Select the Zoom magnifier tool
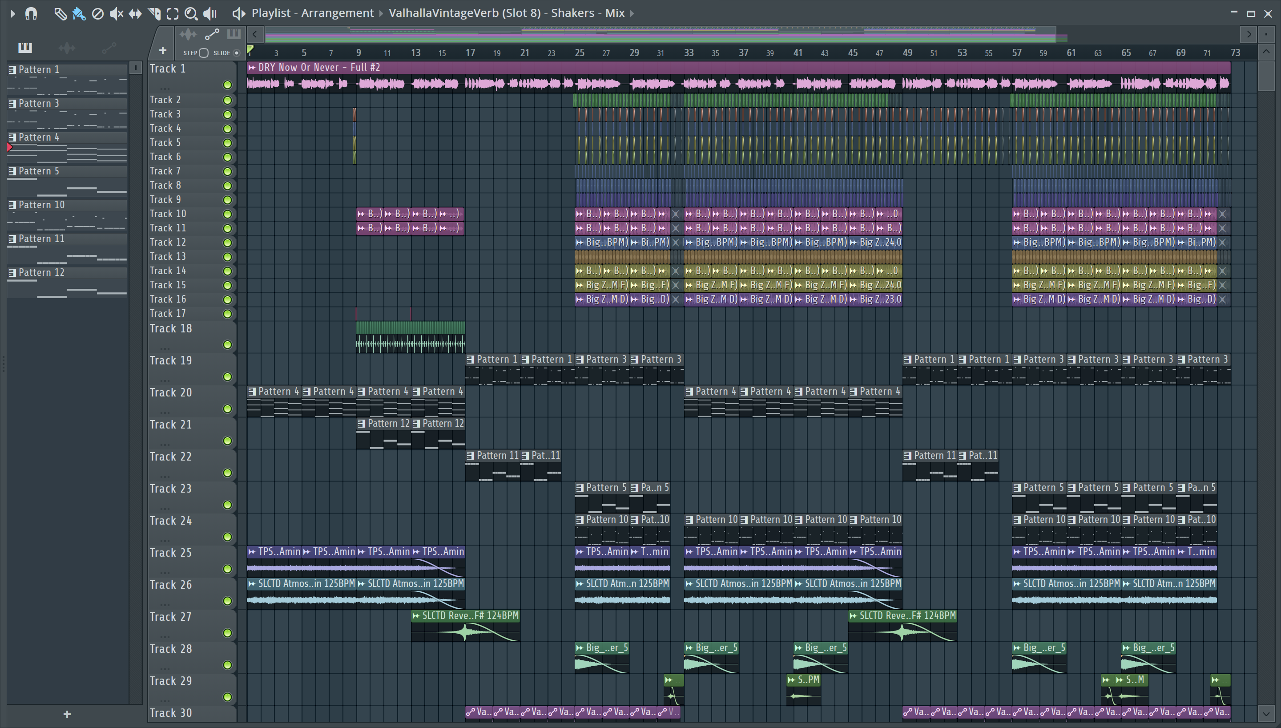Image resolution: width=1281 pixels, height=728 pixels. tap(191, 13)
